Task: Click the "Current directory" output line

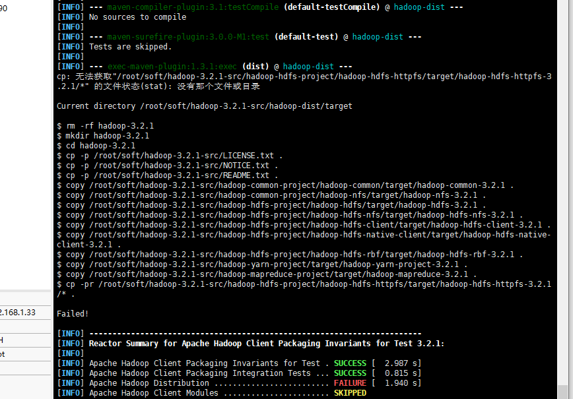Action: pyautogui.click(x=204, y=106)
